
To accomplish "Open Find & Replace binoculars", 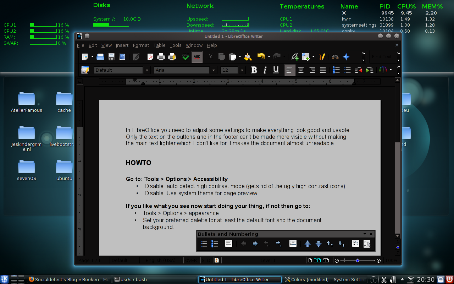I will pos(335,57).
